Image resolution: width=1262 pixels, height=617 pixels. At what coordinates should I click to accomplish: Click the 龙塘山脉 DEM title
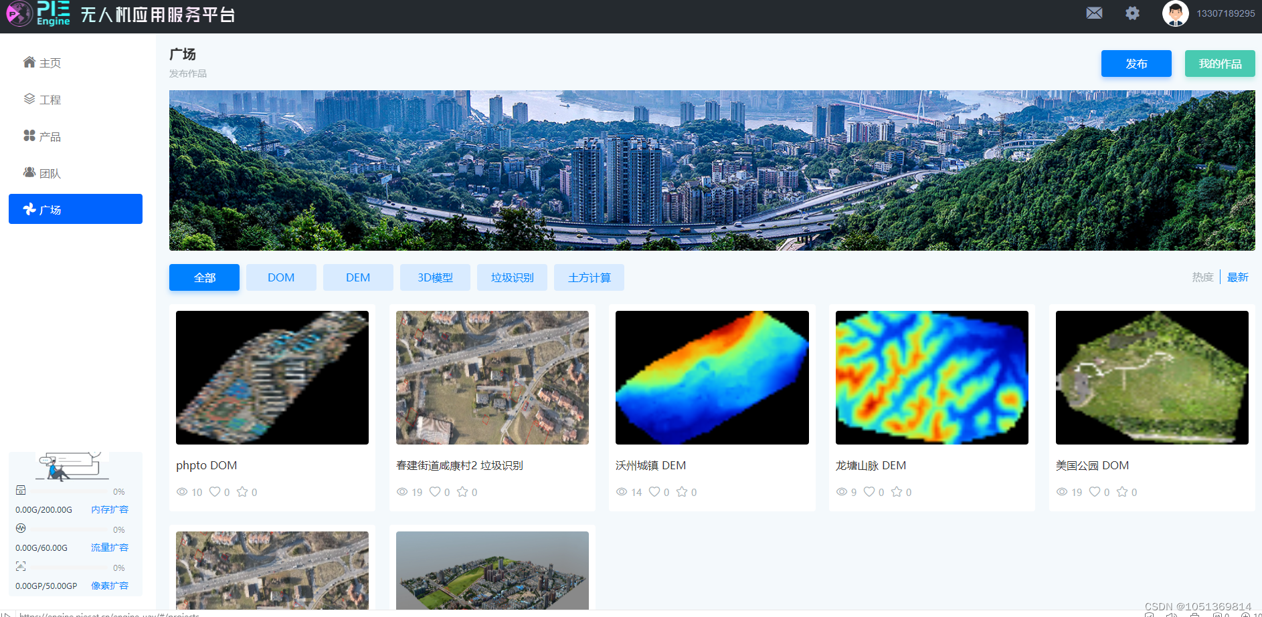click(871, 465)
